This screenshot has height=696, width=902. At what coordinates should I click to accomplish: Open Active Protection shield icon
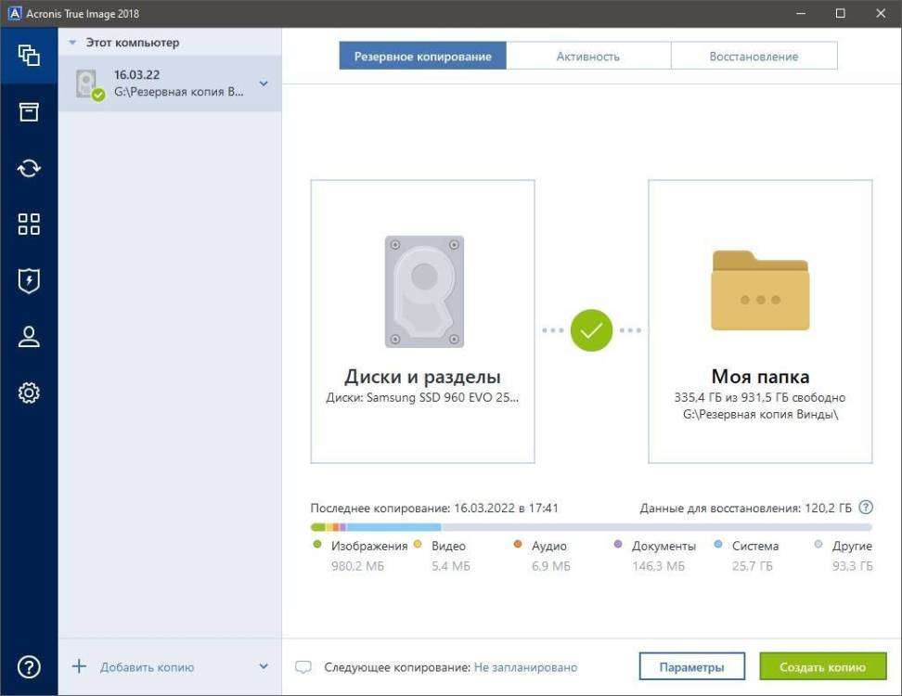(29, 280)
